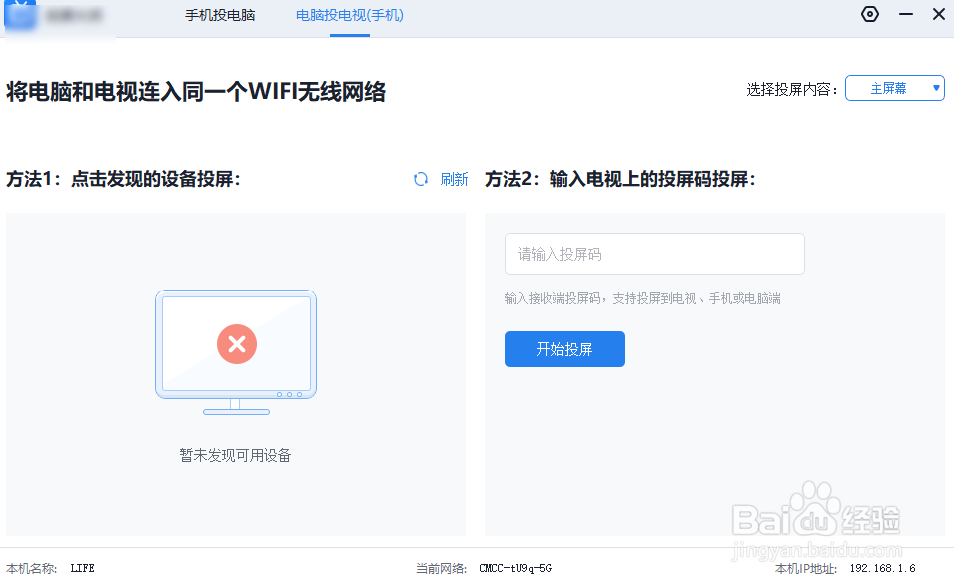Click the TV stand in the device illustration
This screenshot has height=583, width=954.
pos(236,409)
